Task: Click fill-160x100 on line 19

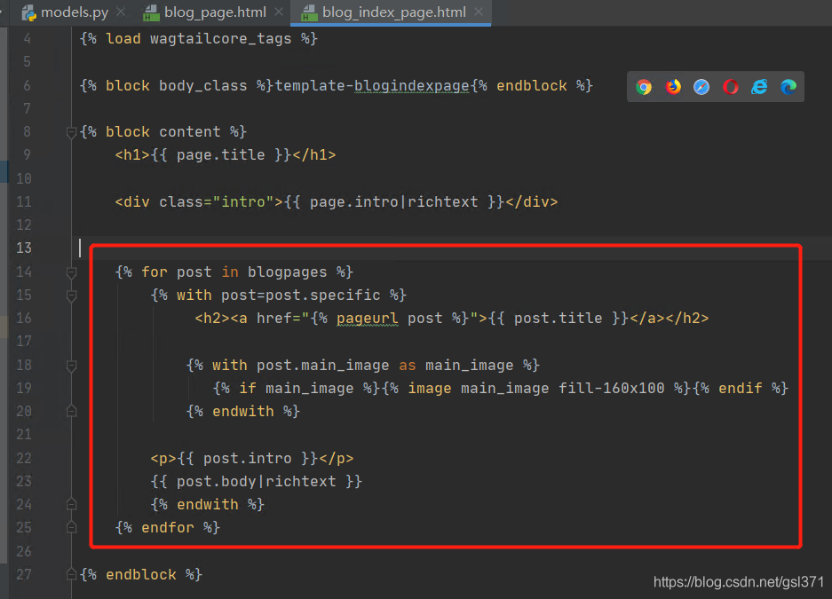Action: tap(611, 389)
